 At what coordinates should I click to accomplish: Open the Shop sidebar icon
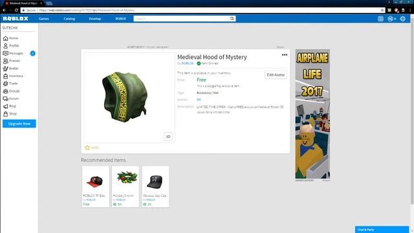coord(6,114)
